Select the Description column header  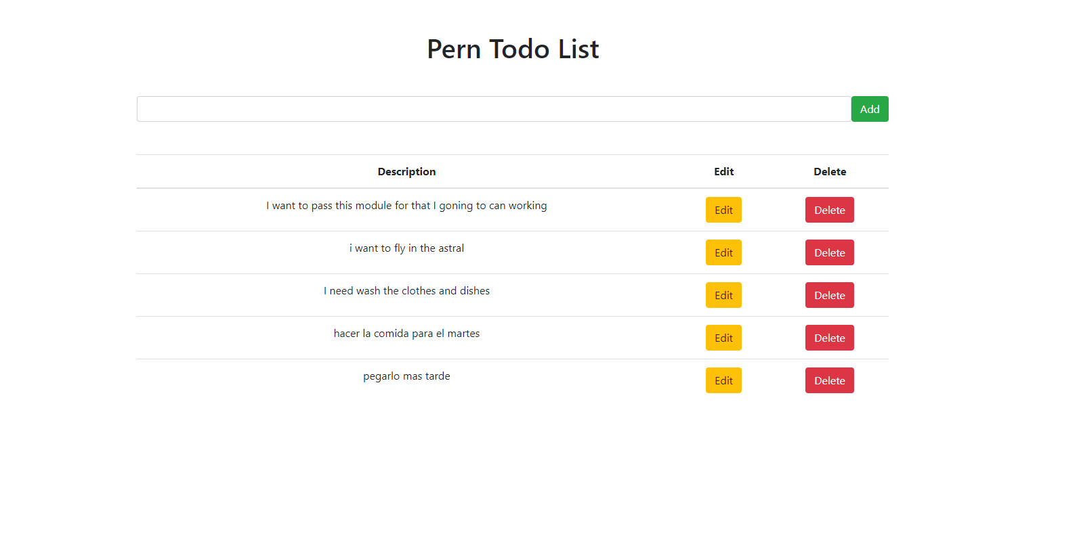406,172
